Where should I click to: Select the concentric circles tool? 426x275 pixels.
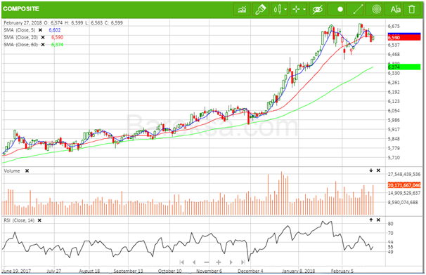376,10
